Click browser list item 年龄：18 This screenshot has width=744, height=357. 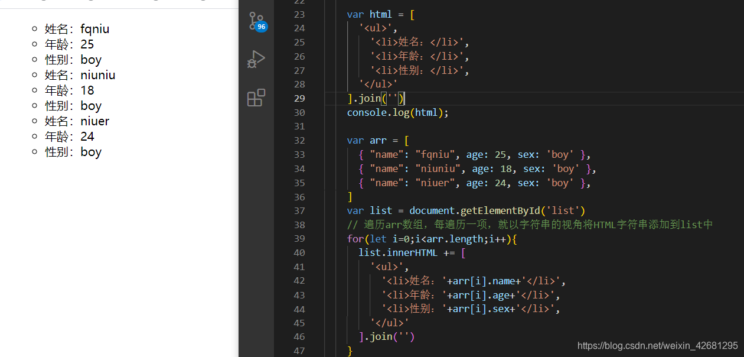pos(70,90)
